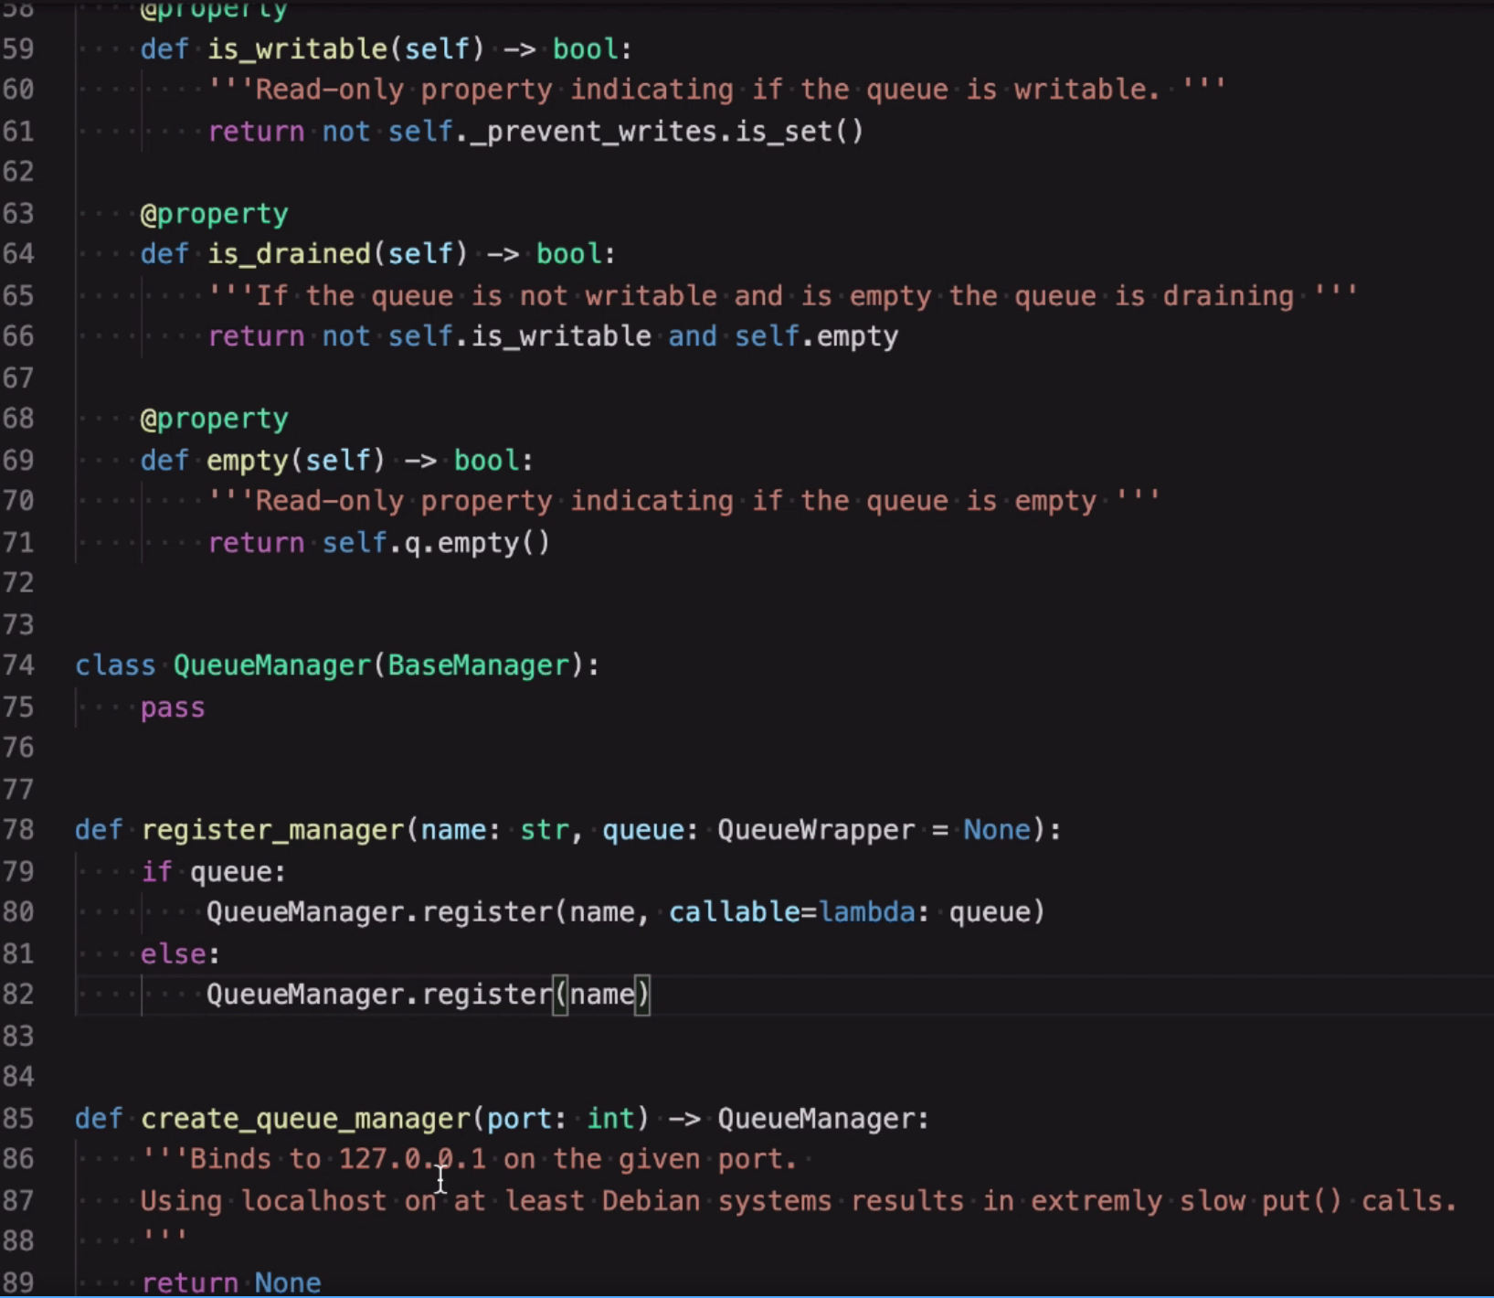Click the 'QueueManager' class name on line 74
Screen dimensions: 1494x1298
[x=272, y=665]
